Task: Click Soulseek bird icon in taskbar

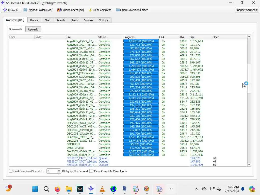Action: pyautogui.click(x=91, y=189)
